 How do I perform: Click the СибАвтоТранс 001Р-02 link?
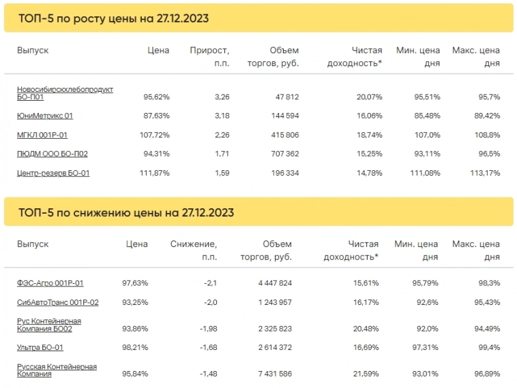(x=58, y=302)
